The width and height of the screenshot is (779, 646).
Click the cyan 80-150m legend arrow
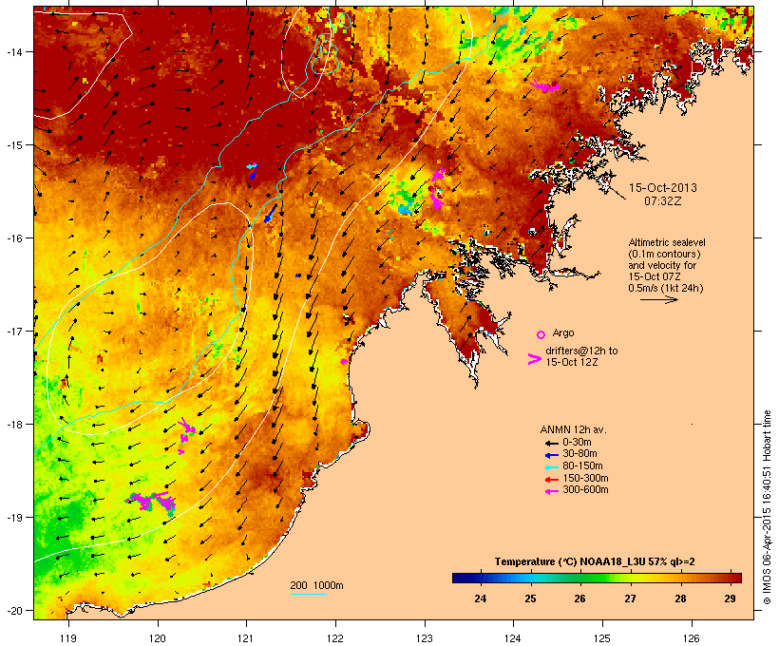pos(551,467)
